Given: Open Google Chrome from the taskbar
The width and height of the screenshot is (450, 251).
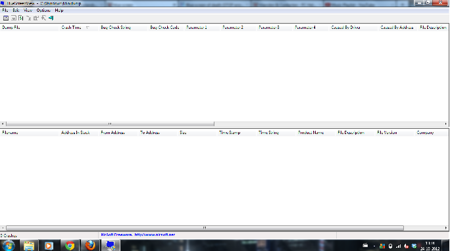Looking at the screenshot, I should click(70, 246).
